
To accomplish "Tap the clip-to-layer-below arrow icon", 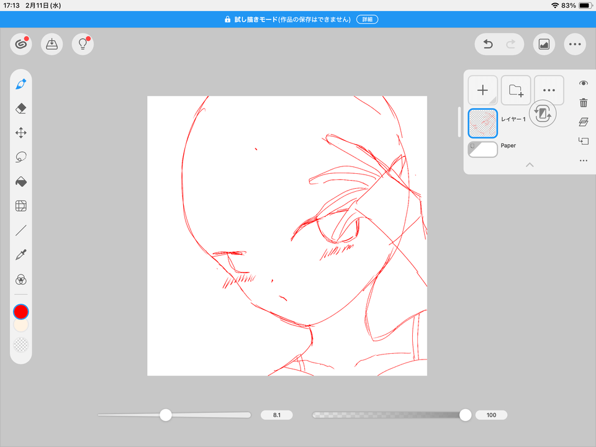I will (x=584, y=141).
